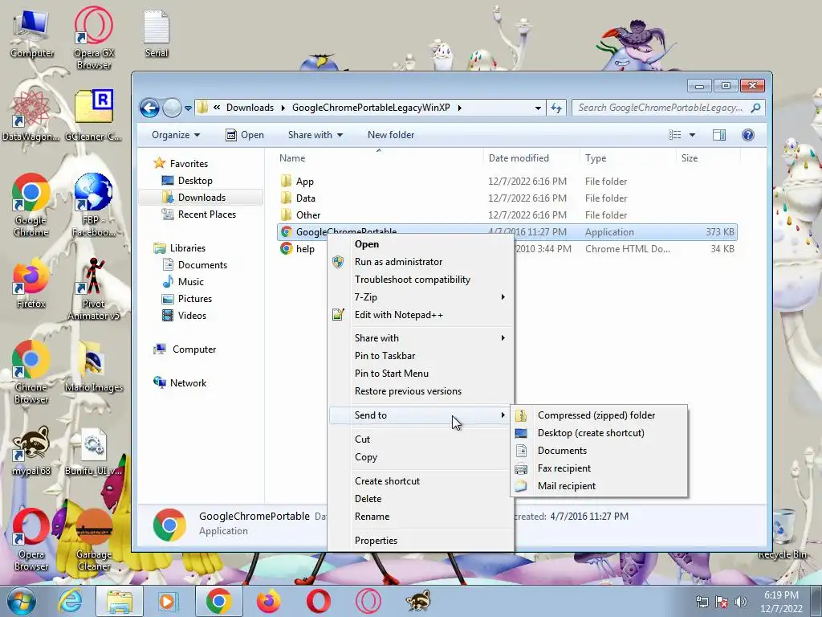The image size is (822, 617).
Task: Open the Organize dropdown menu
Action: click(x=176, y=135)
